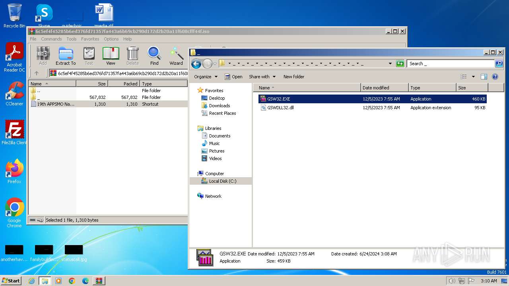Open Acrobat Reader DC desktop icon
The width and height of the screenshot is (509, 286).
(x=14, y=58)
